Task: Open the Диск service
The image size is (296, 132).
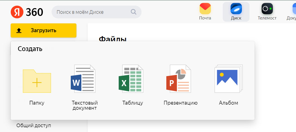Action: coord(236,12)
